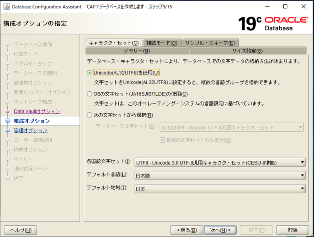Open the サイズ設定 tab
The width and height of the screenshot is (314, 237).
coord(247,51)
